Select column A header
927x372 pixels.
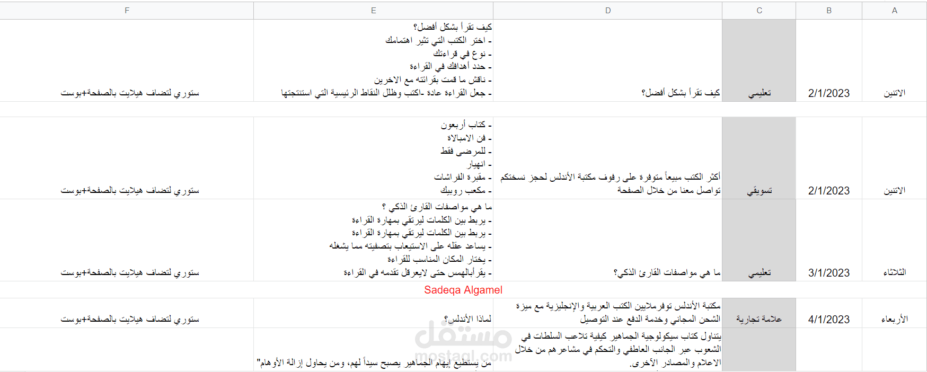[894, 11]
